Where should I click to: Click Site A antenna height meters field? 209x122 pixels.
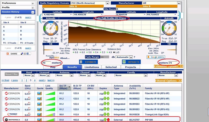47,63
